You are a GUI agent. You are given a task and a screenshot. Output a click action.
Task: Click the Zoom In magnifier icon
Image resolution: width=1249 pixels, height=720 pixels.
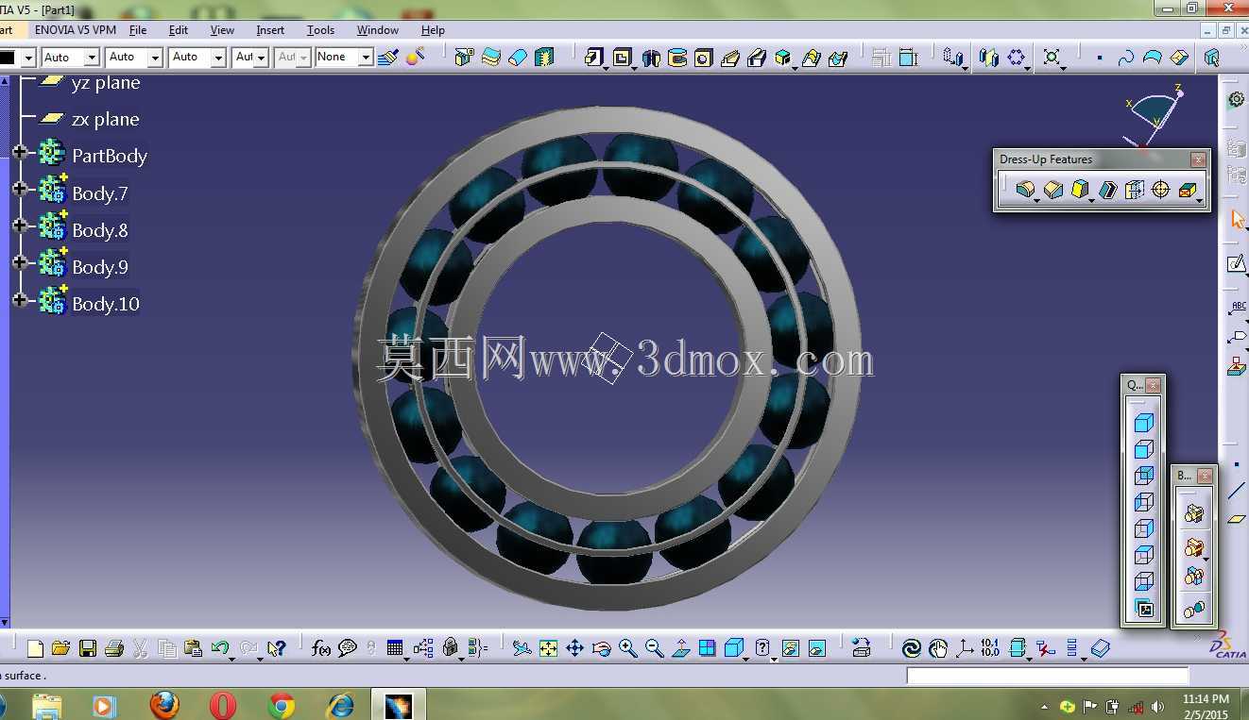pyautogui.click(x=627, y=648)
